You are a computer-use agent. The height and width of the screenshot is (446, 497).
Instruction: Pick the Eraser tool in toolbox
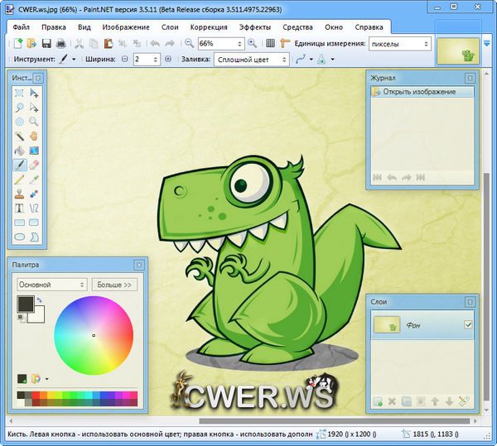tap(34, 164)
